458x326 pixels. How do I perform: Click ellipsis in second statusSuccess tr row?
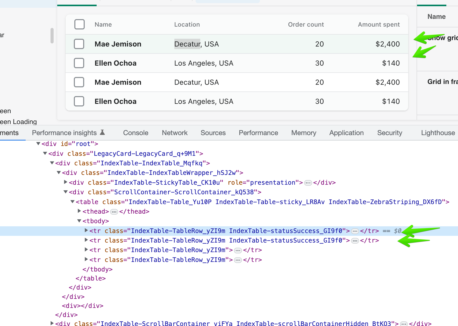pyautogui.click(x=355, y=241)
